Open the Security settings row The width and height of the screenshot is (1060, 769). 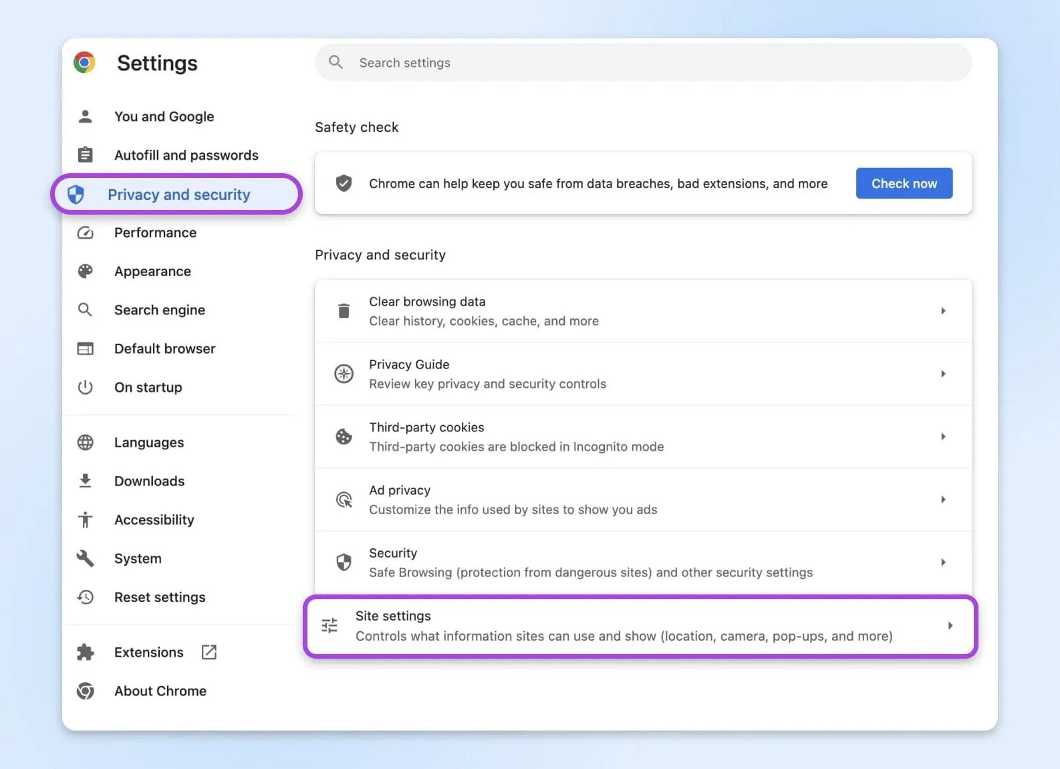tap(643, 562)
